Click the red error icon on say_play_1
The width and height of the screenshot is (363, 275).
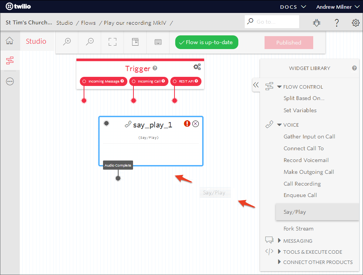(x=187, y=124)
